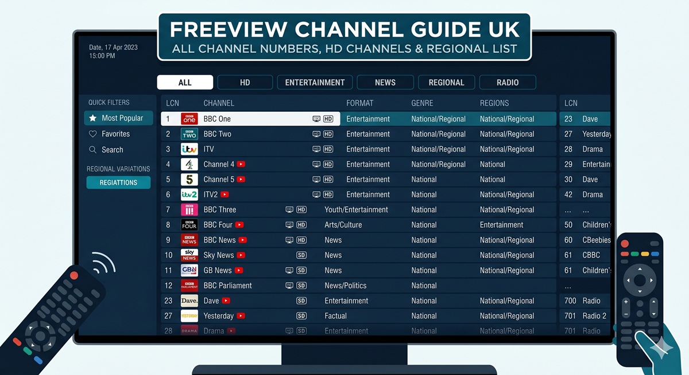Select the ALL filter tab
689x375 pixels.
185,83
